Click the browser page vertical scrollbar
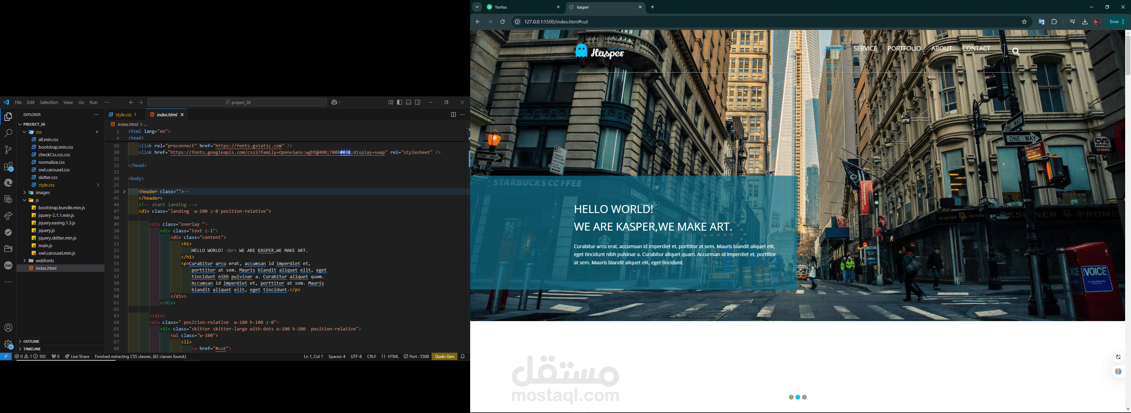Image resolution: width=1131 pixels, height=413 pixels. 1128,55
